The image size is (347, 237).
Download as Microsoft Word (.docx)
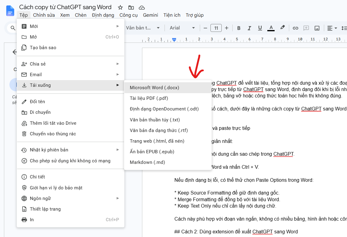click(168, 88)
